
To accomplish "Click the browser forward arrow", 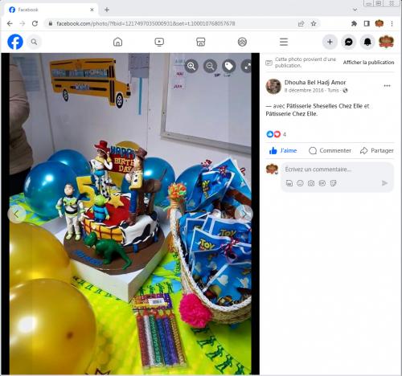I will (x=23, y=23).
